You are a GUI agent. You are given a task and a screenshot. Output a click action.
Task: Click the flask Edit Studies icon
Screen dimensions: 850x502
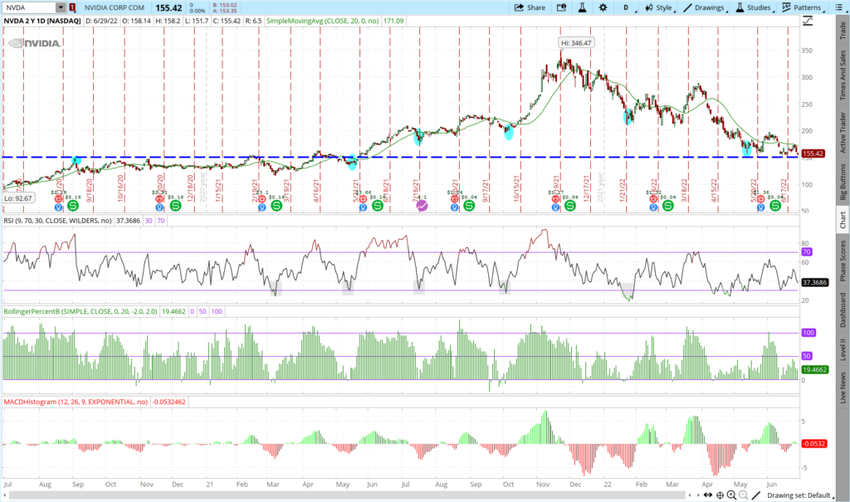(581, 7)
